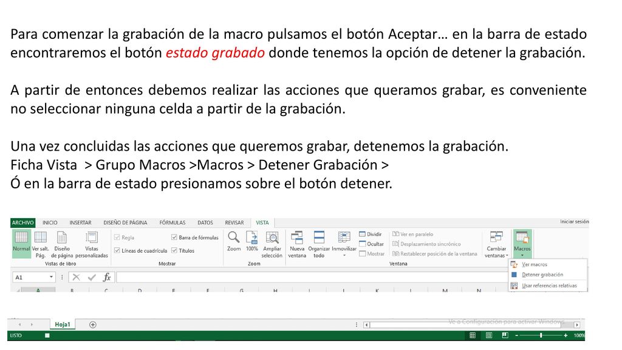Open Insert Function fx button
This screenshot has height=350, width=622.
107,277
